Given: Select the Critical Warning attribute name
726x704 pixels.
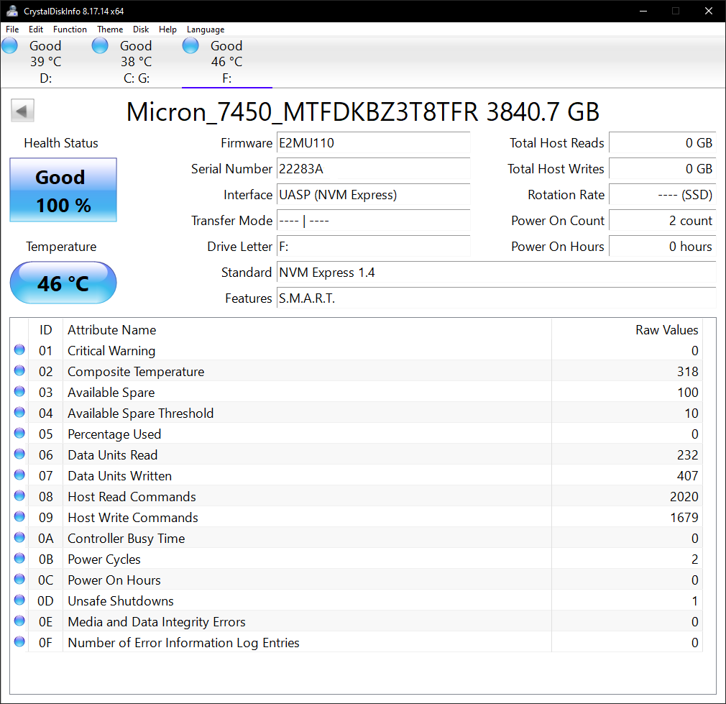Looking at the screenshot, I should (x=111, y=351).
